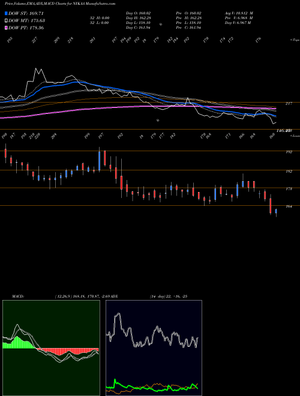Click the 173 price level label
Viewport: 300px width, 396px height.
289,189
